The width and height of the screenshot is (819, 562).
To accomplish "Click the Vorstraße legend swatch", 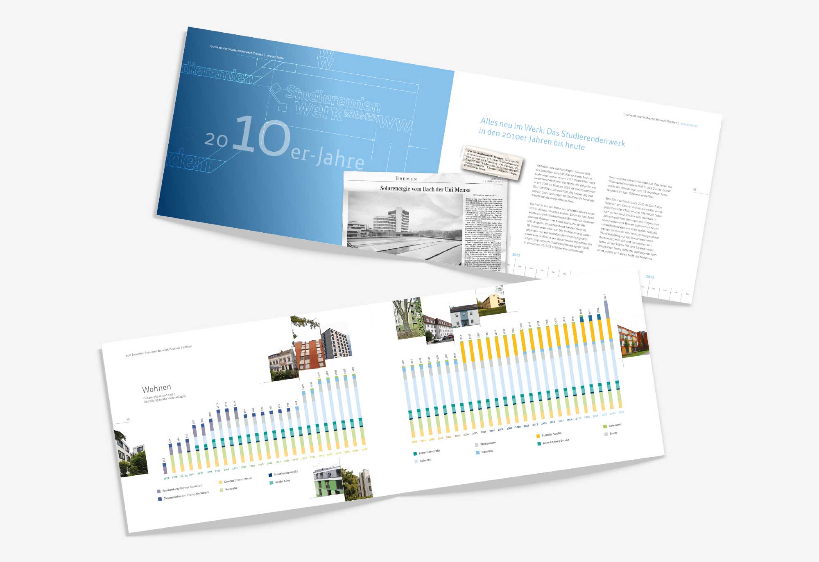I will (x=222, y=490).
